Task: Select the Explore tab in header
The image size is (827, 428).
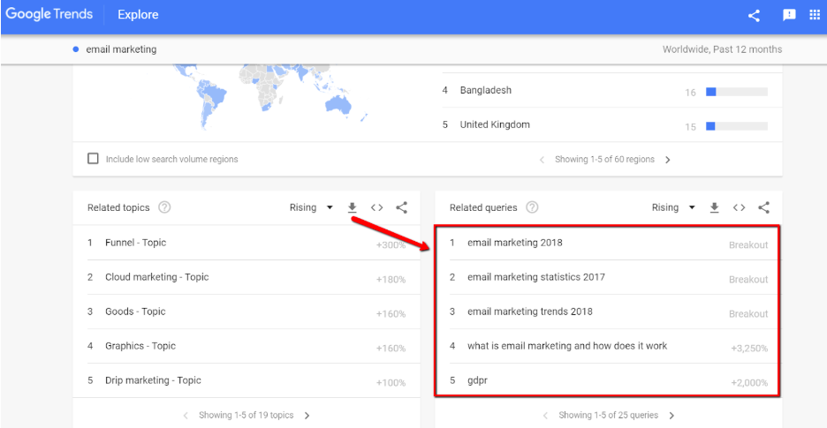Action: pos(138,15)
